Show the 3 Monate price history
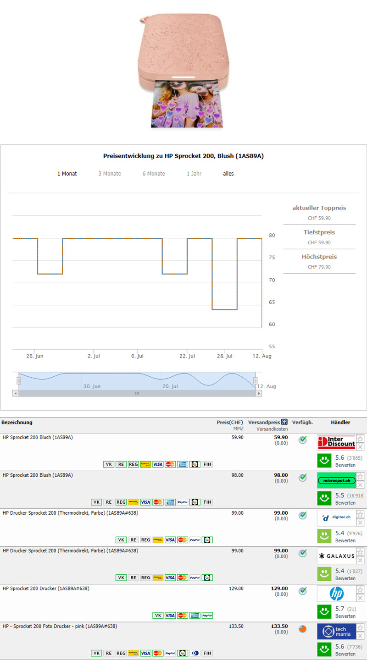This screenshot has height=660, width=367. coord(110,174)
